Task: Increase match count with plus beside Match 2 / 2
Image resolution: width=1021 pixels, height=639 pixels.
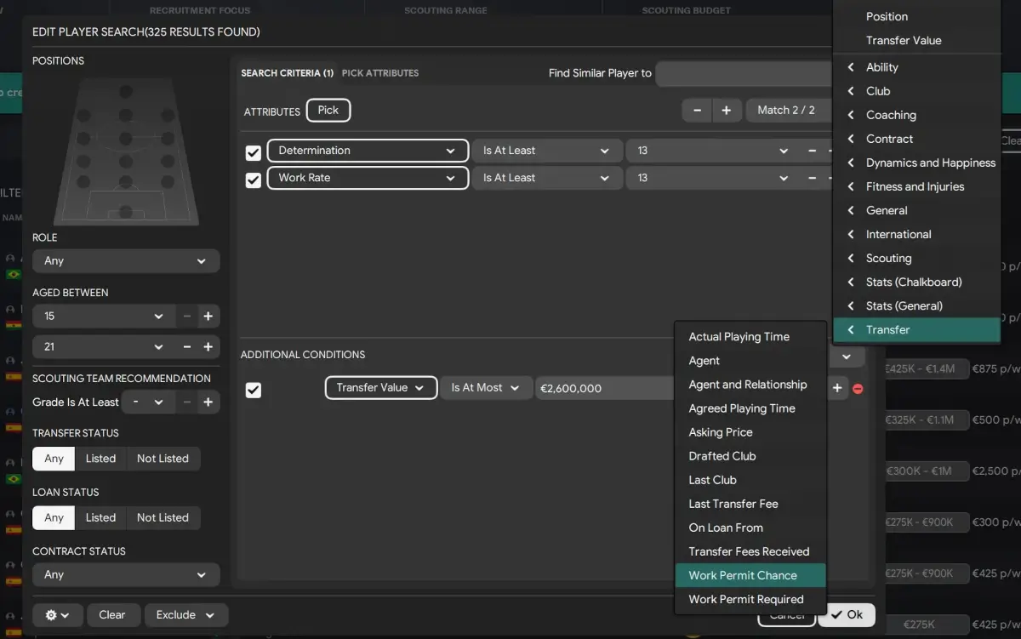Action: click(x=727, y=110)
